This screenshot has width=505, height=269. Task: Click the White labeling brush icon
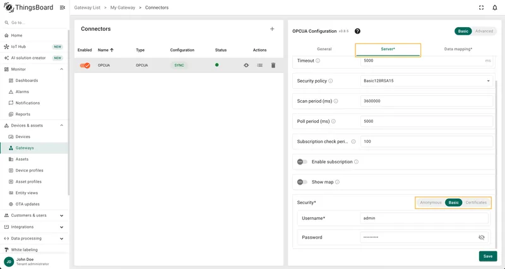(x=6, y=249)
